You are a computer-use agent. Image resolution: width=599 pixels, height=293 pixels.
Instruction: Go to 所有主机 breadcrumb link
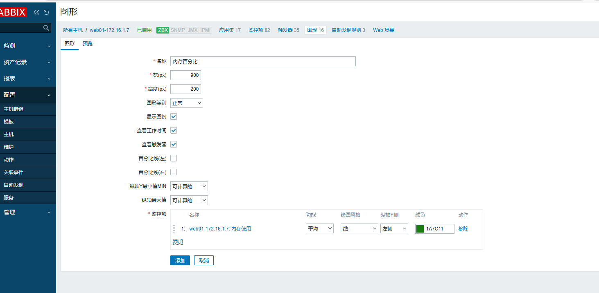coord(73,30)
